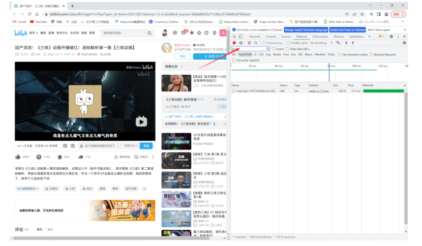Favorite the video with the star icon

click(60, 157)
